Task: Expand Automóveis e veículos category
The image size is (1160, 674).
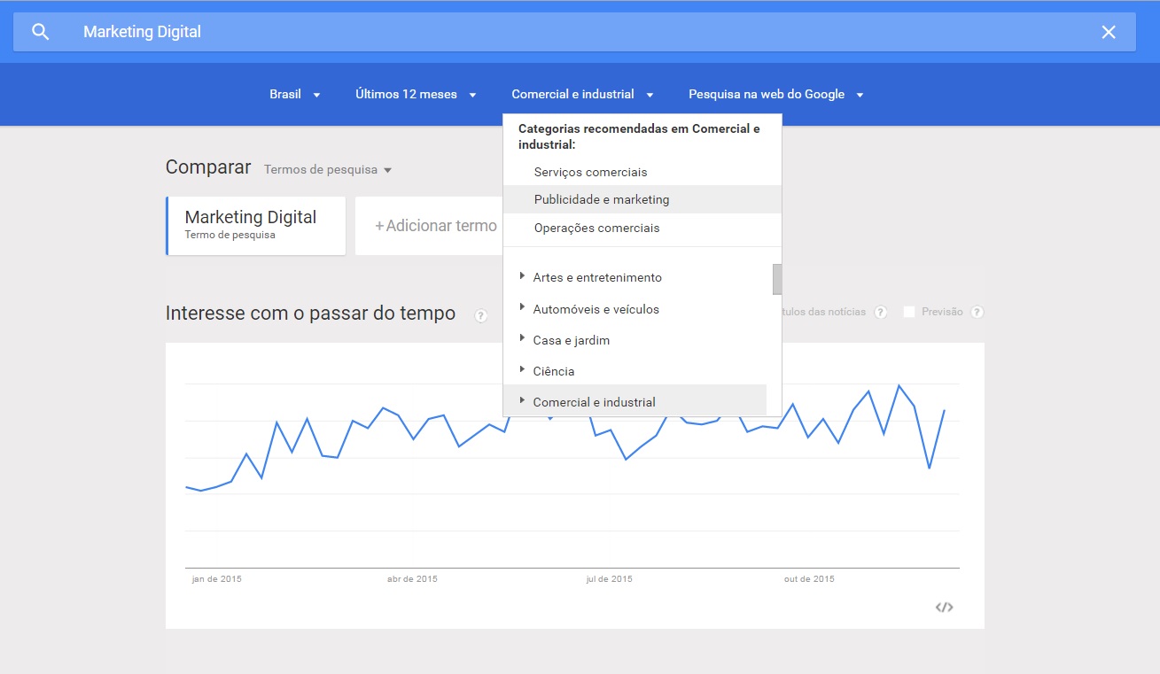Action: click(x=523, y=307)
